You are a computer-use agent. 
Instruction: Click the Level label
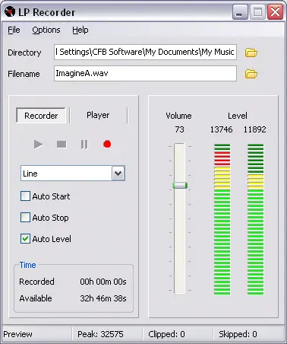click(x=238, y=116)
